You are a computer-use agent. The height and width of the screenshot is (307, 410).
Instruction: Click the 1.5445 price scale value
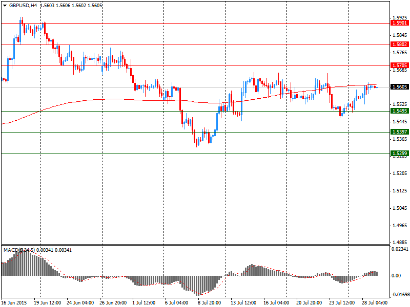click(400, 122)
